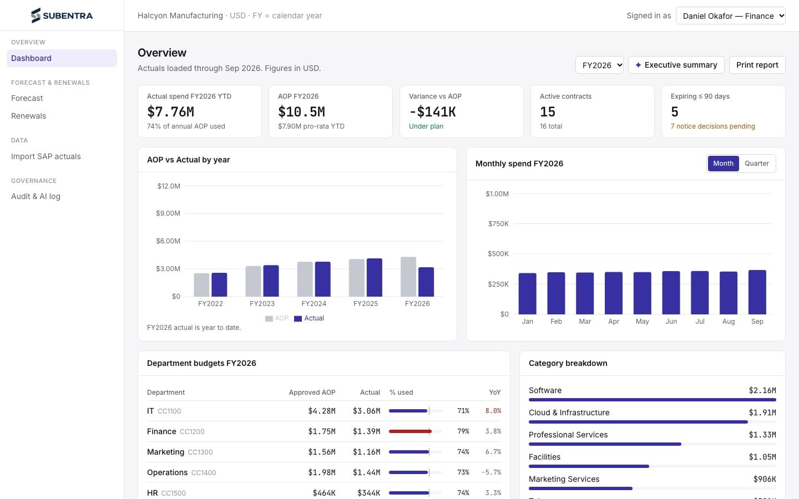The width and height of the screenshot is (799, 499).
Task: Click the 'YoY' column header
Action: (495, 393)
